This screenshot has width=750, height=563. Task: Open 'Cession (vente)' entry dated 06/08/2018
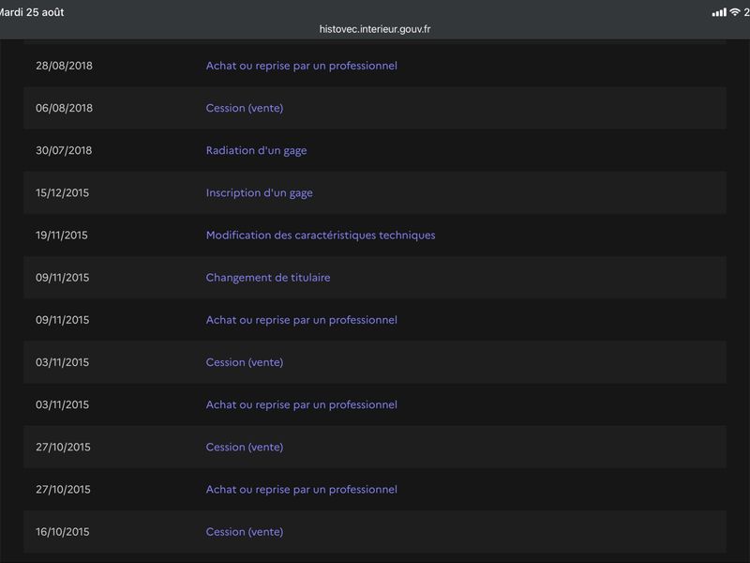[245, 108]
